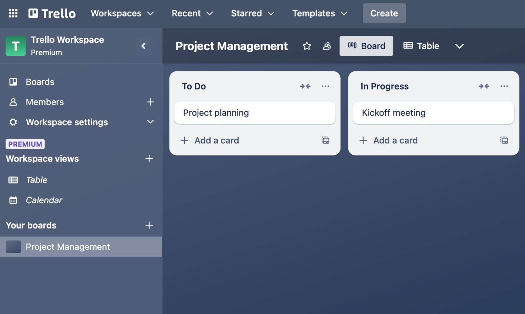Viewport: 525px width, 314px height.
Task: Click the Calendar view icon
Action: [x=13, y=200]
